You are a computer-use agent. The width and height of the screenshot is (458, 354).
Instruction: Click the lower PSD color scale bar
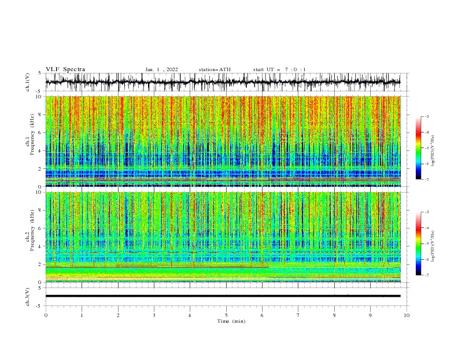[418, 244]
